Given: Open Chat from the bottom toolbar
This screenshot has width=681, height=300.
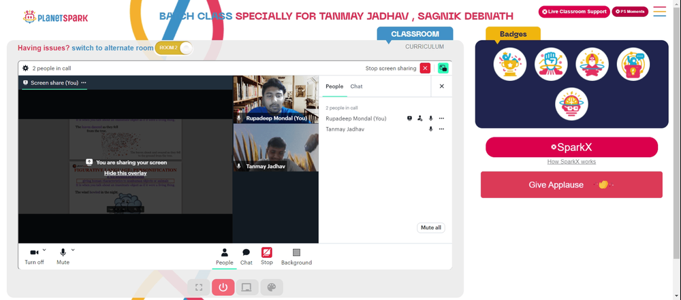Looking at the screenshot, I should point(247,256).
